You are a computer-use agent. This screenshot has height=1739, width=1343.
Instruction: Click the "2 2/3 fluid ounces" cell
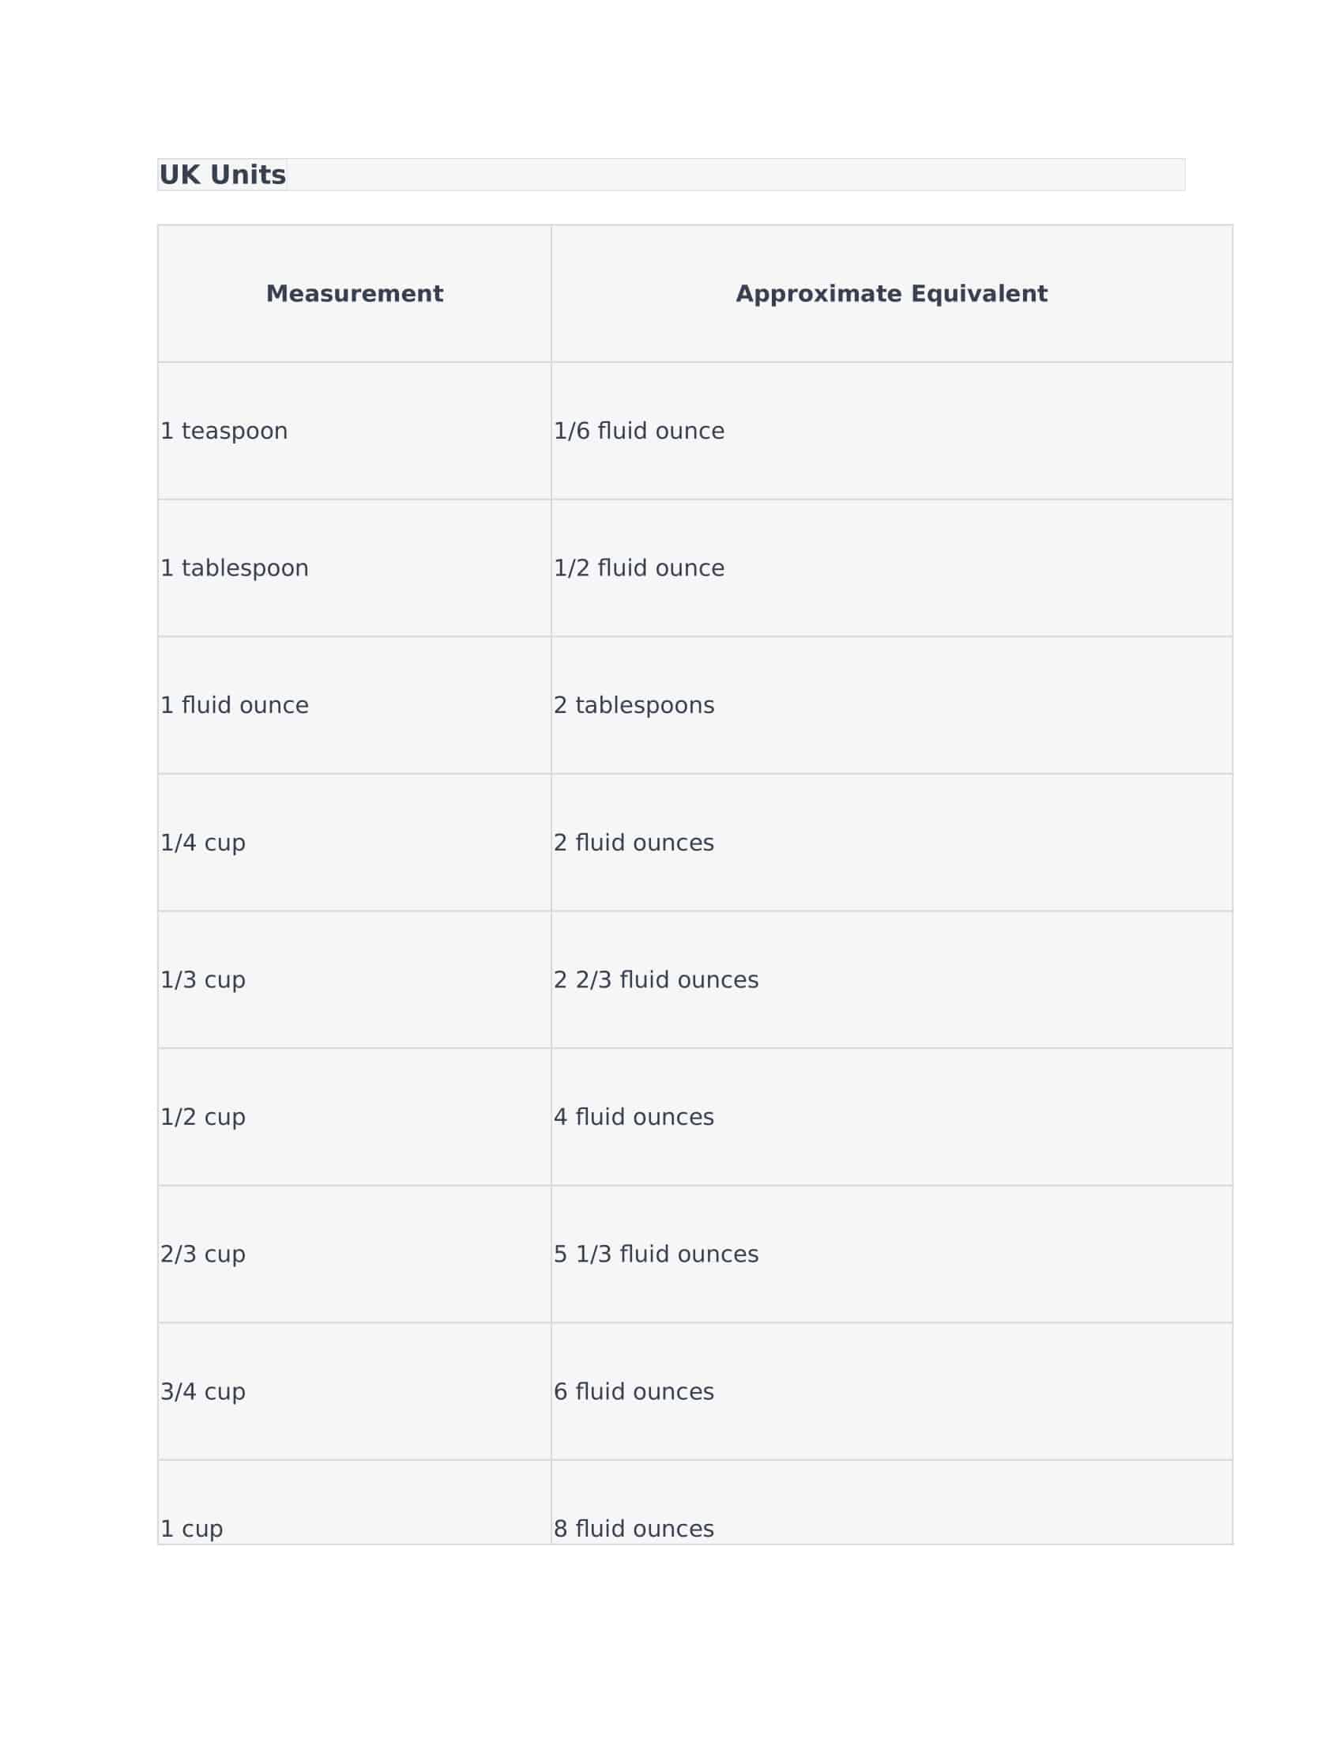[x=656, y=979]
